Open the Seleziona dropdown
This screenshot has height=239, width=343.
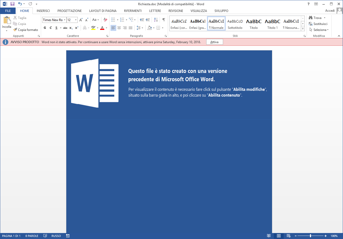point(319,30)
